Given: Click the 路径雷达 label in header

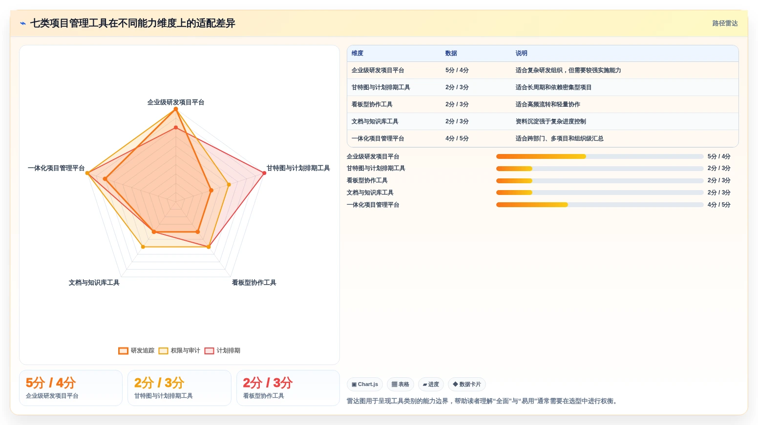Looking at the screenshot, I should 725,23.
